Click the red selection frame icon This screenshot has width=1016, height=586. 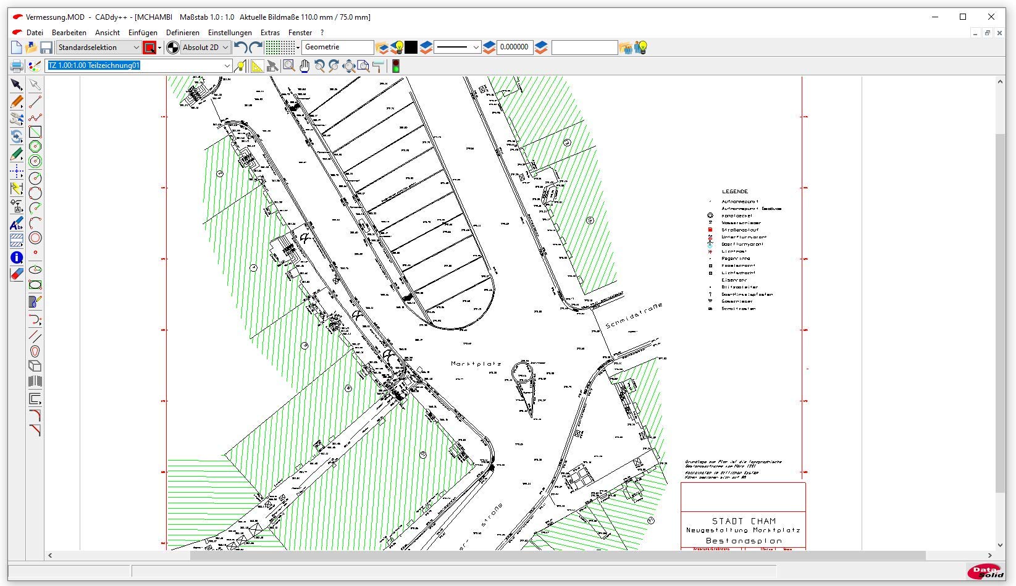[149, 48]
